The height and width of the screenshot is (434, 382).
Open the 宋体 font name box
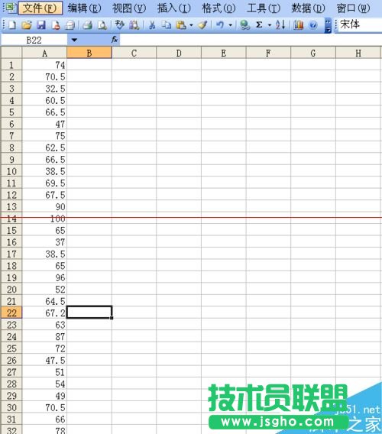click(x=360, y=24)
